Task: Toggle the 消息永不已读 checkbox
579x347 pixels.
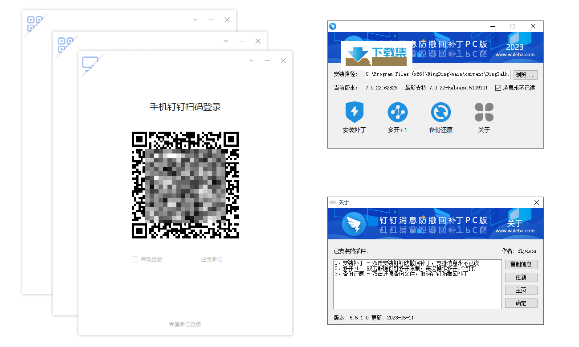Action: (498, 88)
